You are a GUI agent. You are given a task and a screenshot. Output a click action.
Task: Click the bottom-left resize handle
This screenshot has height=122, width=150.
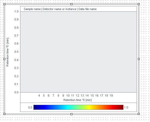point(5,114)
